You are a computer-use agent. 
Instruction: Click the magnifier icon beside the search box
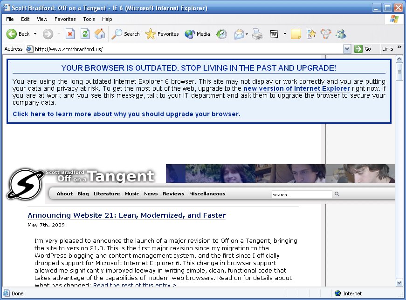tap(337, 194)
